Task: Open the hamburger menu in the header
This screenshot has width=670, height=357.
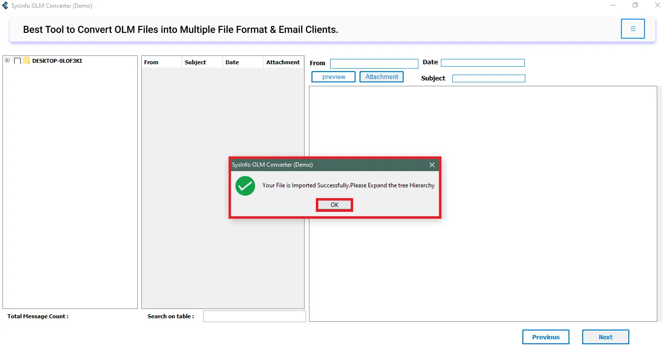Action: [633, 29]
